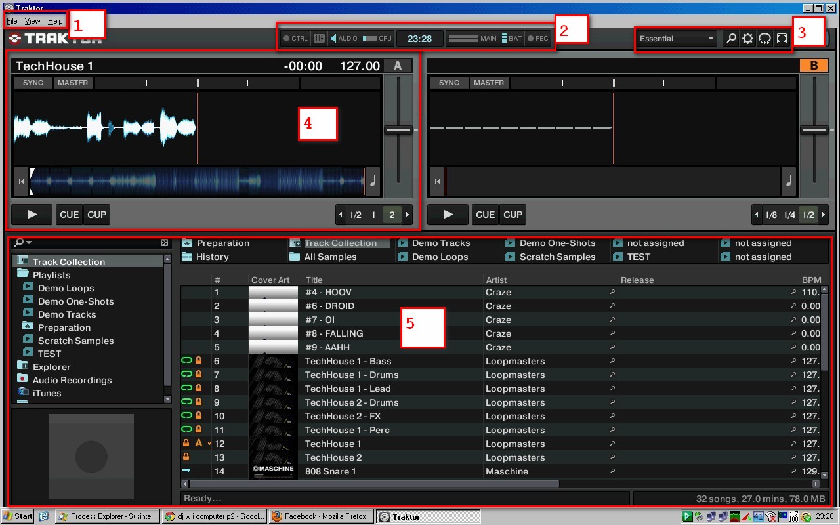Increase loop size arrow on Deck B
The image size is (840, 525).
(x=824, y=215)
